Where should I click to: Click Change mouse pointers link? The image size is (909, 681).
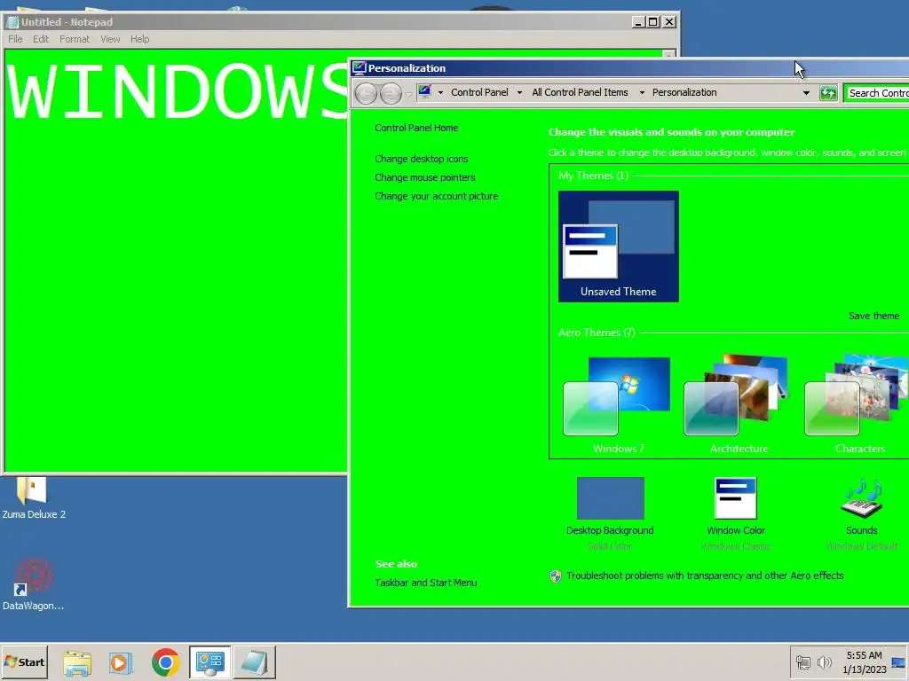coord(425,177)
